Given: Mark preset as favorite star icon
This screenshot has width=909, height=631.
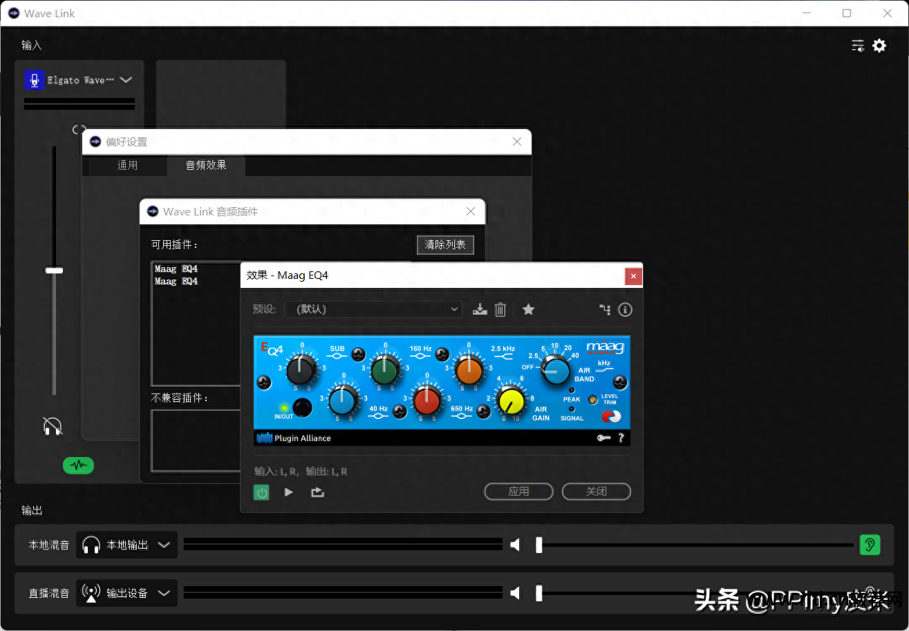Looking at the screenshot, I should coord(528,309).
